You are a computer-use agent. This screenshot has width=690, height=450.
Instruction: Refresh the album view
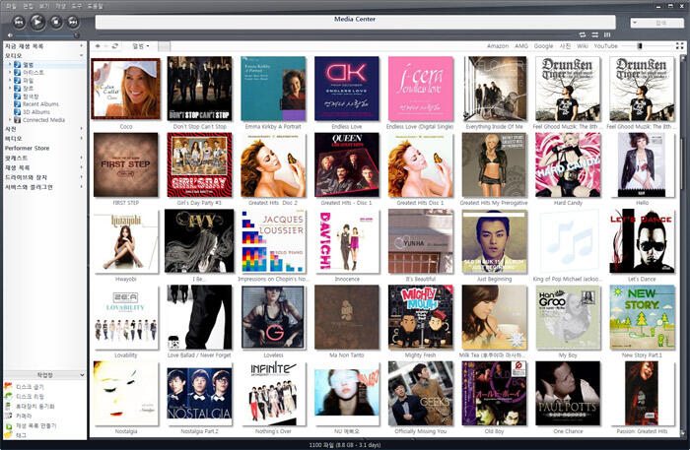point(115,46)
